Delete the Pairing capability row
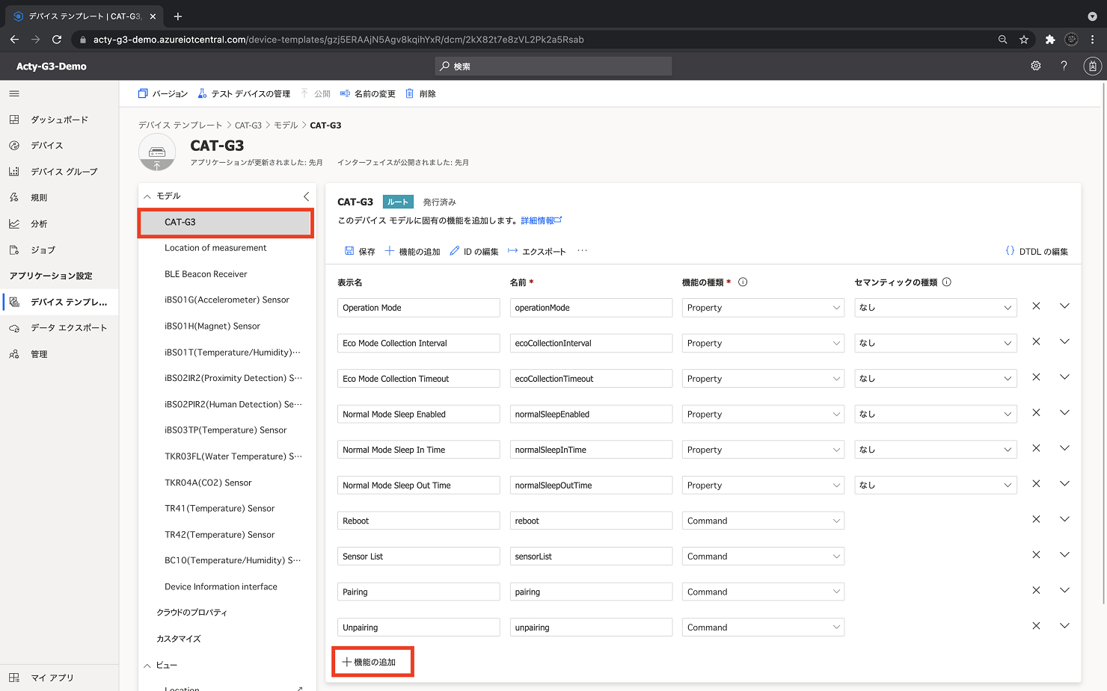1107x691 pixels. pyautogui.click(x=1036, y=590)
